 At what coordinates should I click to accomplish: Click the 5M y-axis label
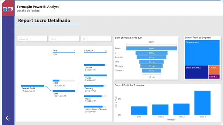(120, 99)
